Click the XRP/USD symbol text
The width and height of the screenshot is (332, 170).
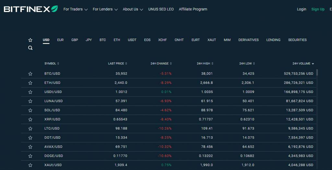tap(52, 119)
